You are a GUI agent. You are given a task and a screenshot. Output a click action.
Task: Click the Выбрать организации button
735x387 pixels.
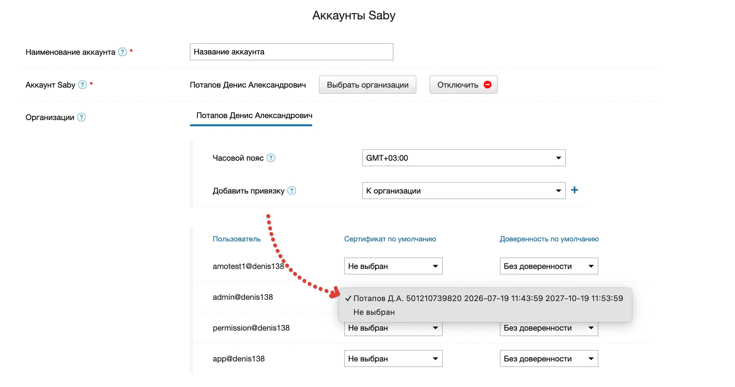coord(367,85)
